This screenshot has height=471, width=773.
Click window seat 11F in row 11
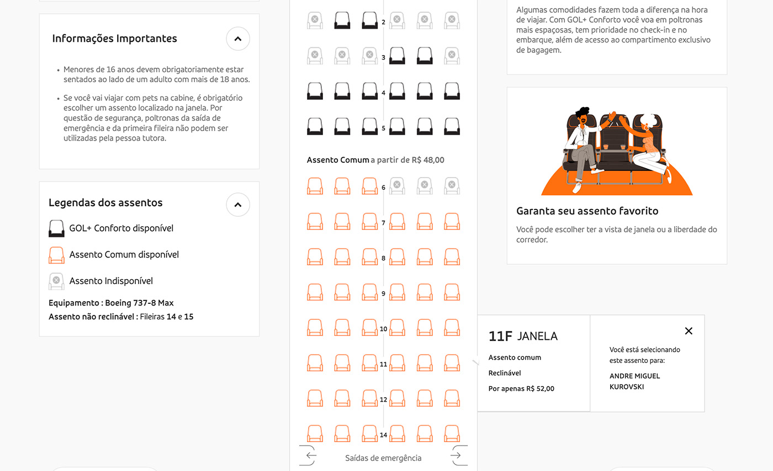coord(452,362)
